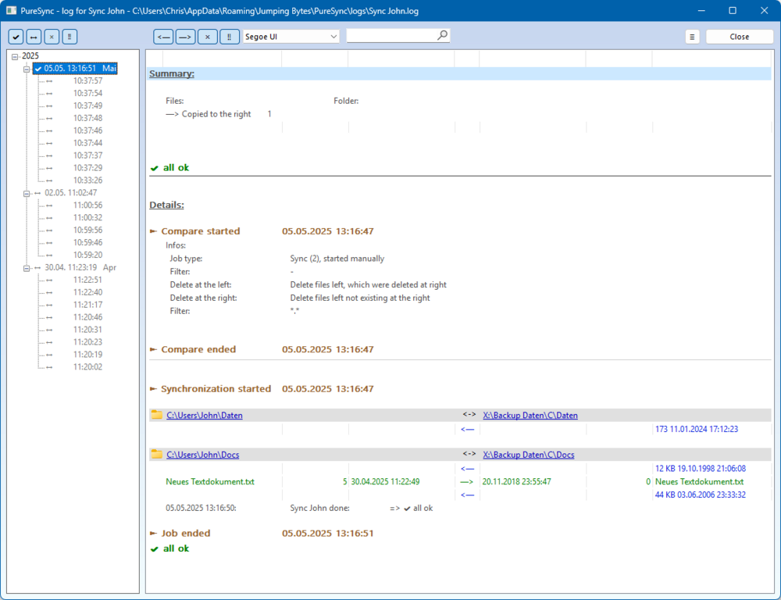Select the 11:00:32 log entry
The image size is (781, 600).
tap(87, 218)
